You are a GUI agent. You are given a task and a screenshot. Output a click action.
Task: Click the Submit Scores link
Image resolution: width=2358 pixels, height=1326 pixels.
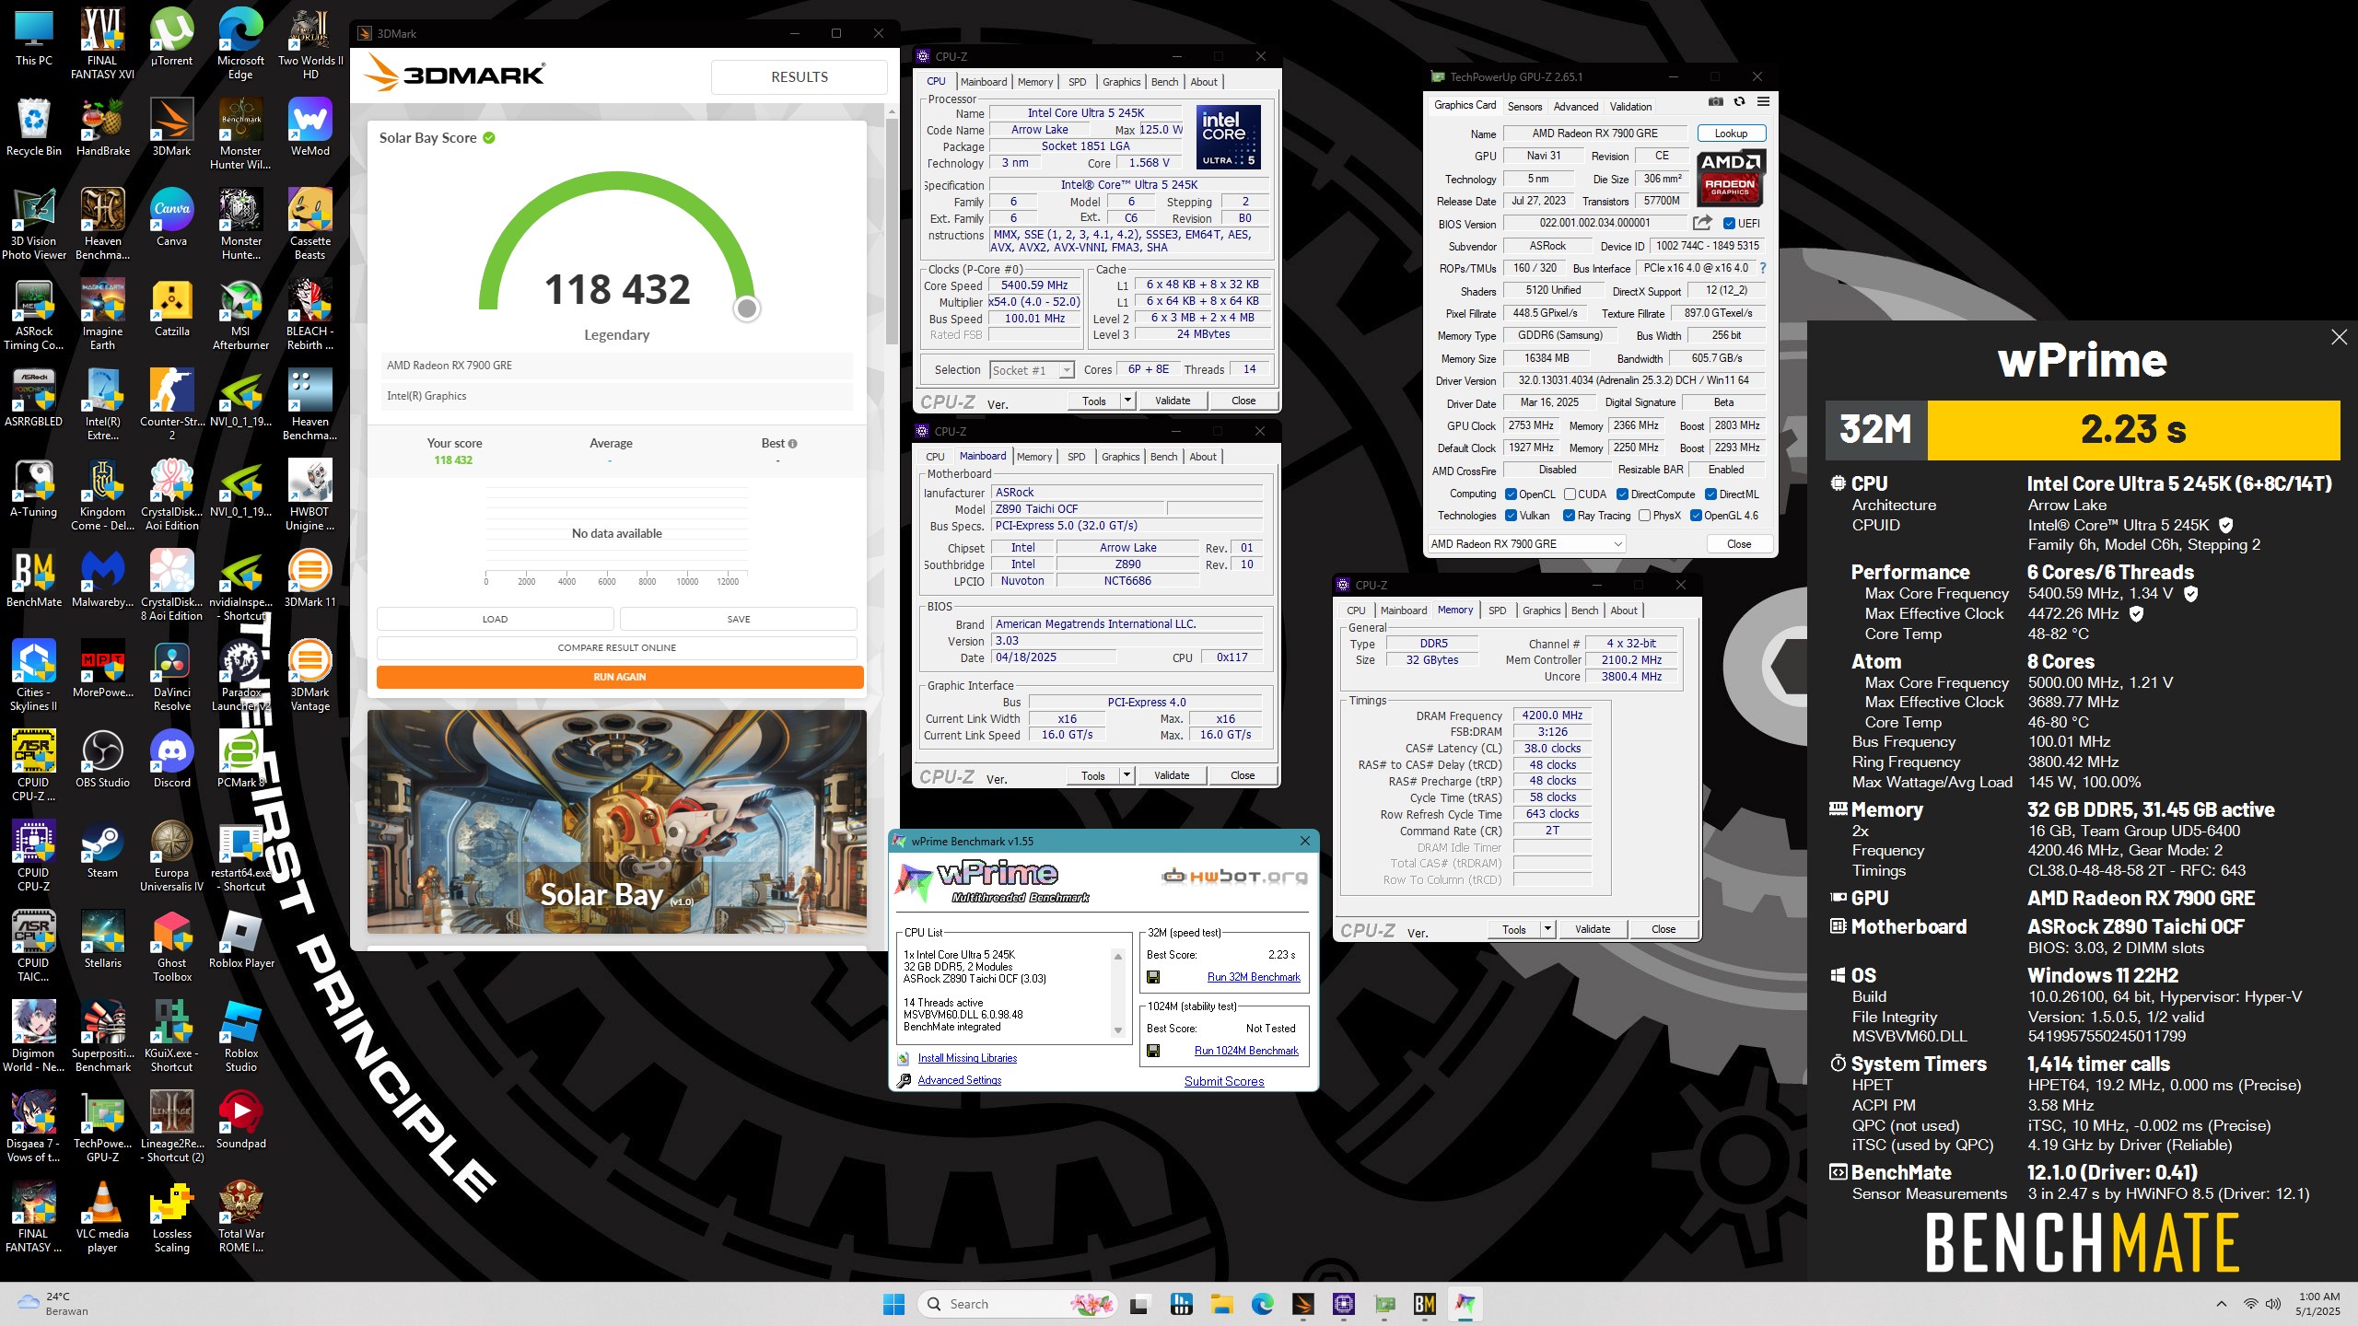[1224, 1081]
